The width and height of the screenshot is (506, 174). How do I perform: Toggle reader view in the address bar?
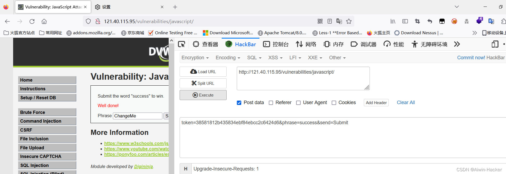tap(330, 21)
